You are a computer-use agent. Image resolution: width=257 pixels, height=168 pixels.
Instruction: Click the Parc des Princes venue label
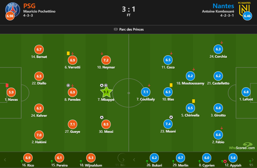131,29
